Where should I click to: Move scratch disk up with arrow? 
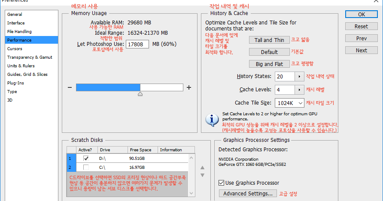coord(202,168)
